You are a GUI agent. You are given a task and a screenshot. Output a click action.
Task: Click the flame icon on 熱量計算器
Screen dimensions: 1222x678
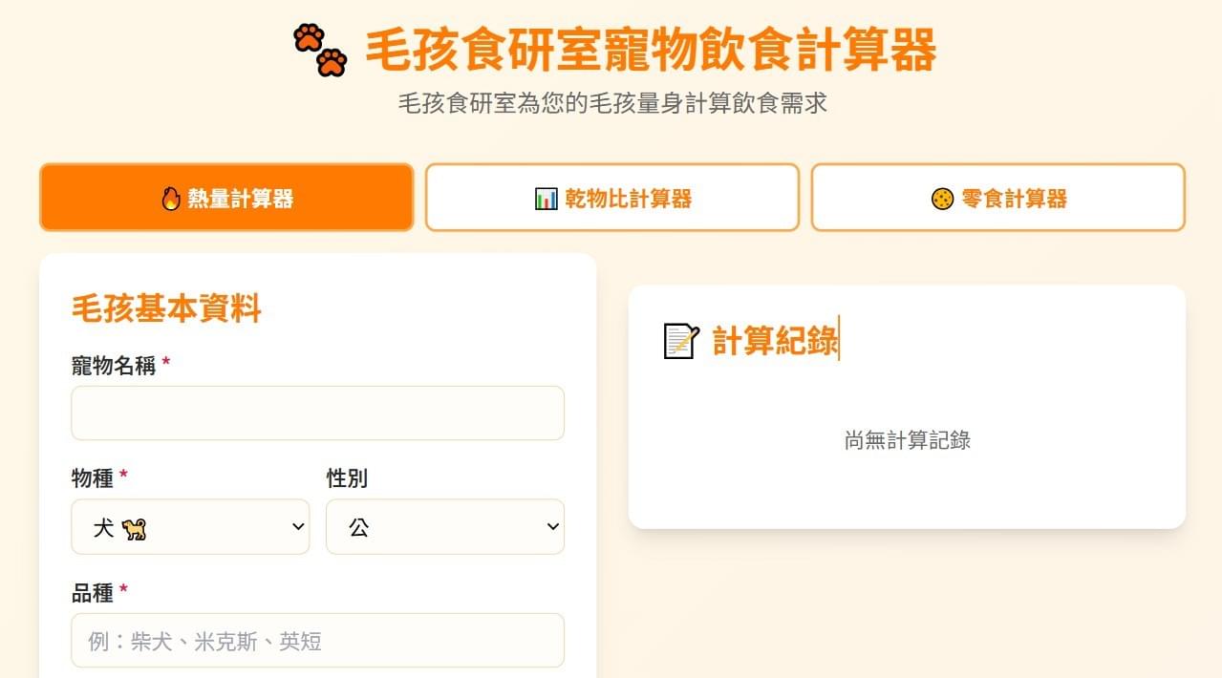pyautogui.click(x=171, y=199)
